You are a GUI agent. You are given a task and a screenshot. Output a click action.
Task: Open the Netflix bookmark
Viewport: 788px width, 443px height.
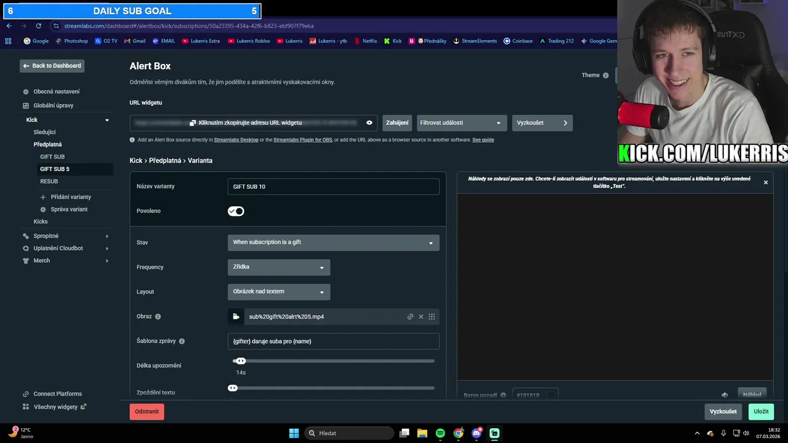[x=365, y=41]
